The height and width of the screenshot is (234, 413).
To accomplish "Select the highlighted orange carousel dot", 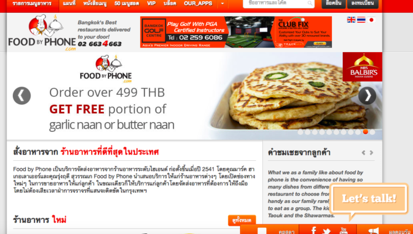I will click(365, 132).
